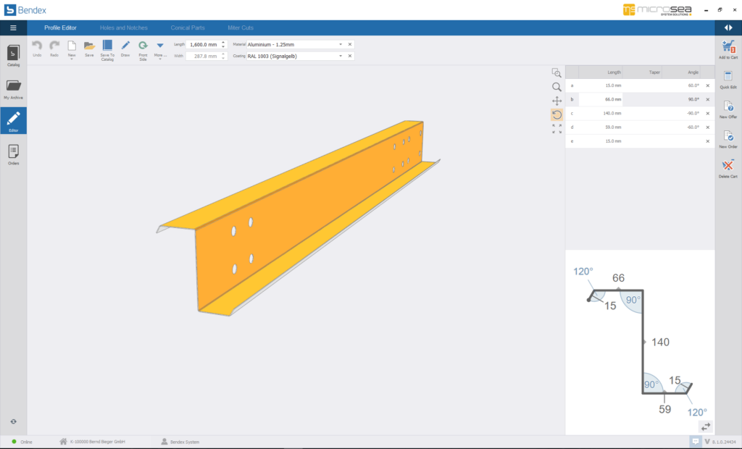This screenshot has width=742, height=449.
Task: Click the Undo arrow
Action: (x=37, y=47)
